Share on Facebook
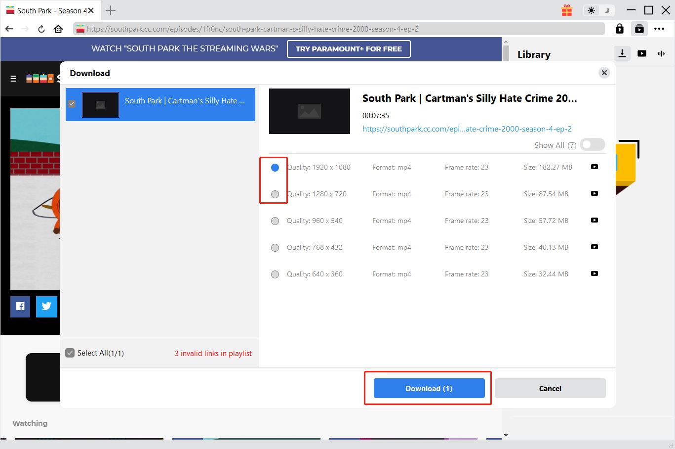Viewport: 675px width, 449px height. pos(20,307)
